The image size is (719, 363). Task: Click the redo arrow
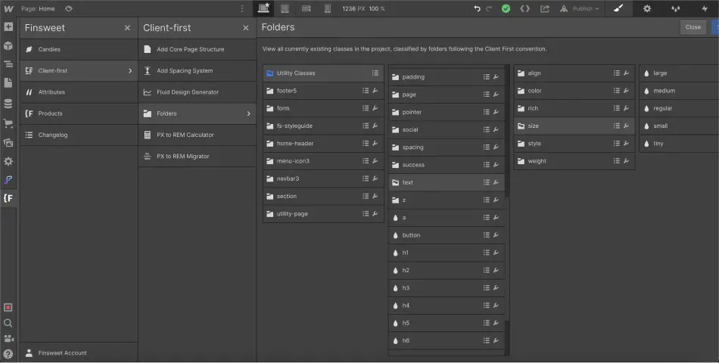click(489, 8)
